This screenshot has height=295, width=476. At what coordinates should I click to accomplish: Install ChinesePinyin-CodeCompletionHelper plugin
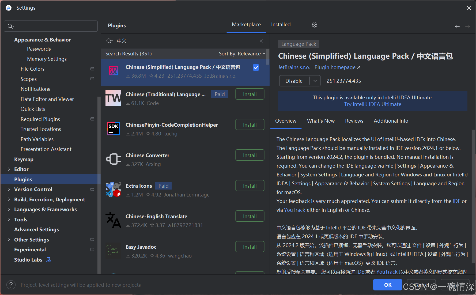[250, 125]
